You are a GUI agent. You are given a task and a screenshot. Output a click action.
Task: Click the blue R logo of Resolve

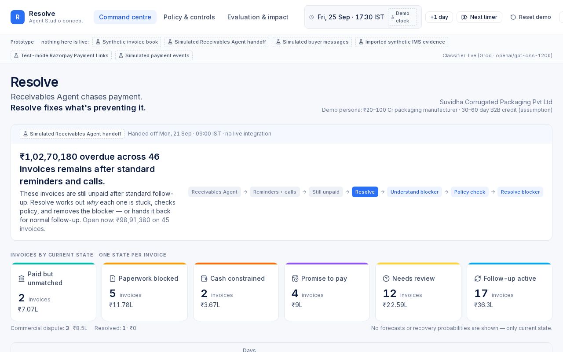tap(18, 17)
